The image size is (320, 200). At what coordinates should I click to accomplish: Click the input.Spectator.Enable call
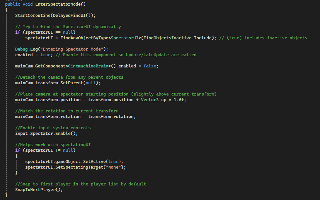46,133
